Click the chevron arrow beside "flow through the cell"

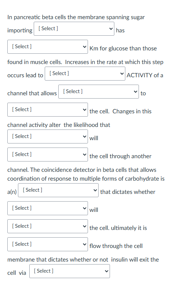click(x=84, y=244)
